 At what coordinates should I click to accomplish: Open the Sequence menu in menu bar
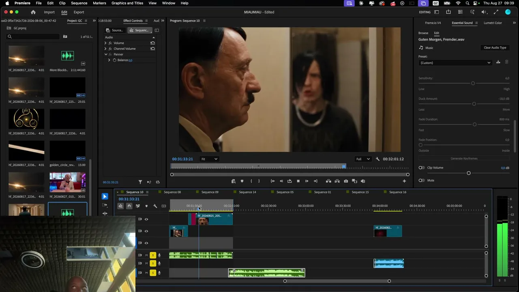(79, 3)
